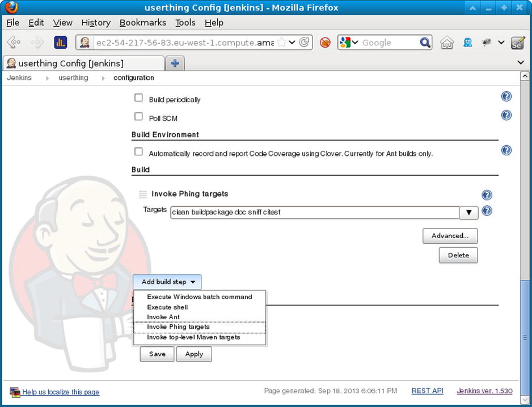This screenshot has height=407, width=532.
Task: Open URL bar history dropdown arrow
Action: click(x=292, y=43)
